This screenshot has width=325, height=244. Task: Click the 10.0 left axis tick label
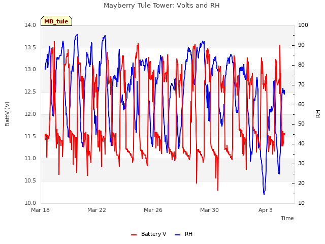click(x=30, y=203)
